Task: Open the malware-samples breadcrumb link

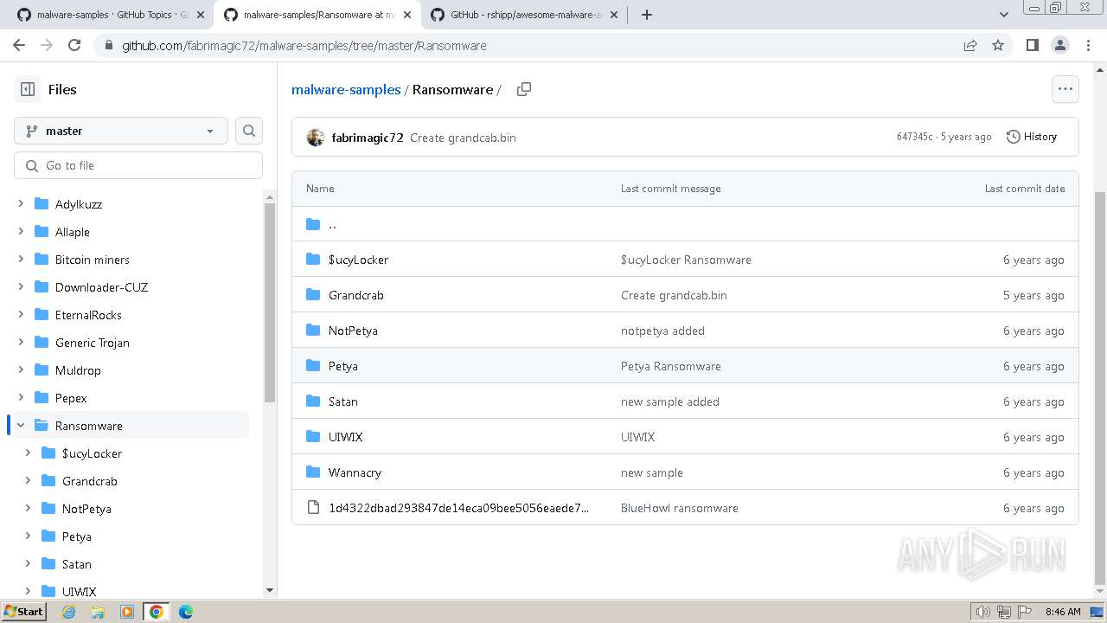Action: pyautogui.click(x=346, y=89)
